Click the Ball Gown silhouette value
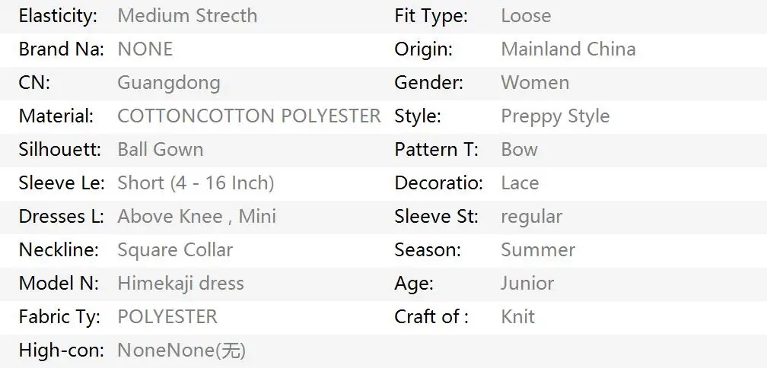The height and width of the screenshot is (368, 767). (x=161, y=149)
